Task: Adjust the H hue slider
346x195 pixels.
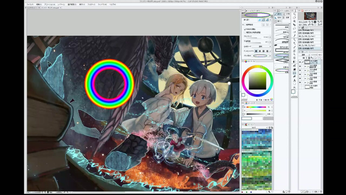Action: pyautogui.click(x=256, y=107)
